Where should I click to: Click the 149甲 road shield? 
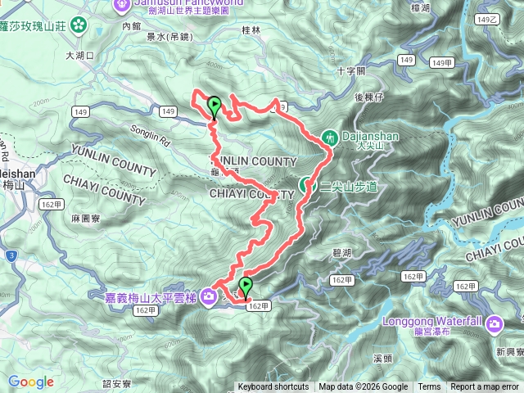pos(442,62)
